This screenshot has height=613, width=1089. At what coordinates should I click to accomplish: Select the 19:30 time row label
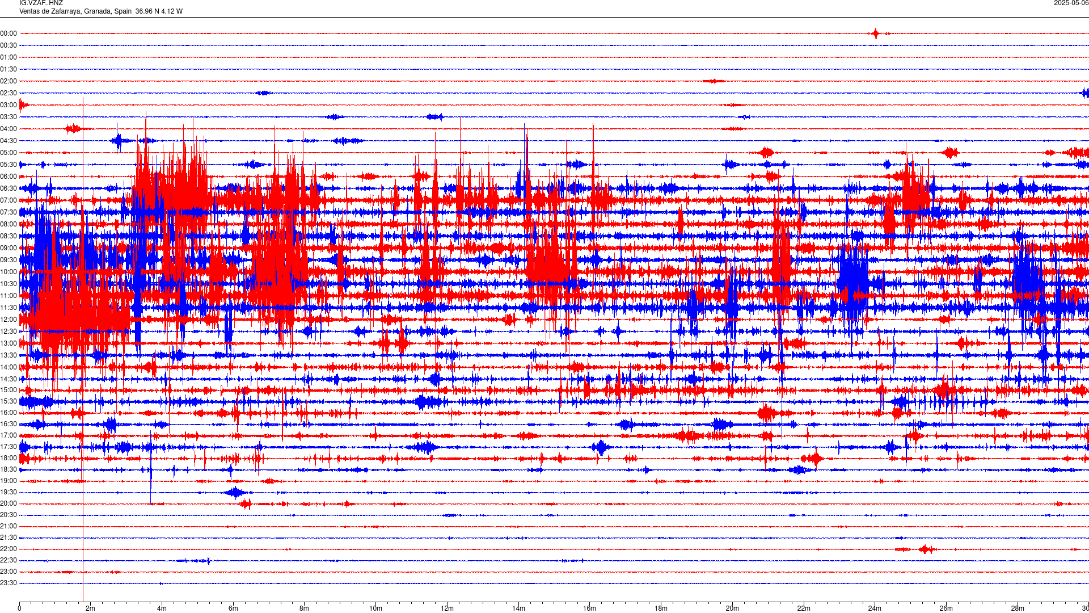coord(9,492)
